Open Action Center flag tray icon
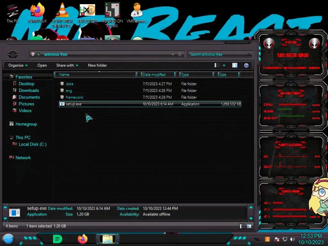Viewport: 328px width, 246px height. pyautogui.click(x=277, y=239)
